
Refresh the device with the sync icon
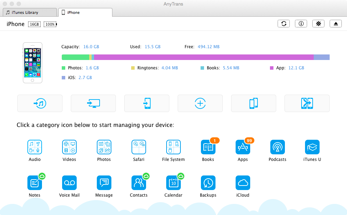284,24
